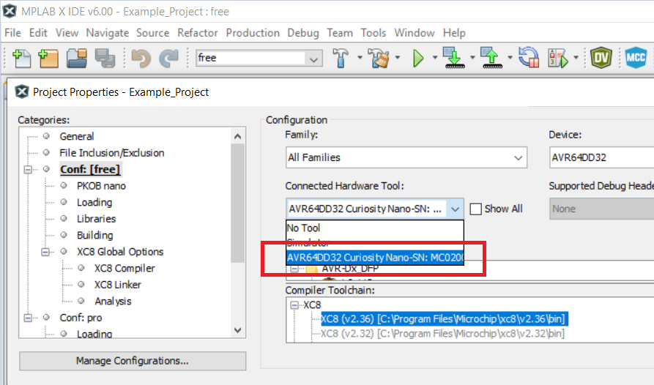The height and width of the screenshot is (385, 654).
Task: Open the project configuration dropdown showing free
Action: (x=259, y=58)
